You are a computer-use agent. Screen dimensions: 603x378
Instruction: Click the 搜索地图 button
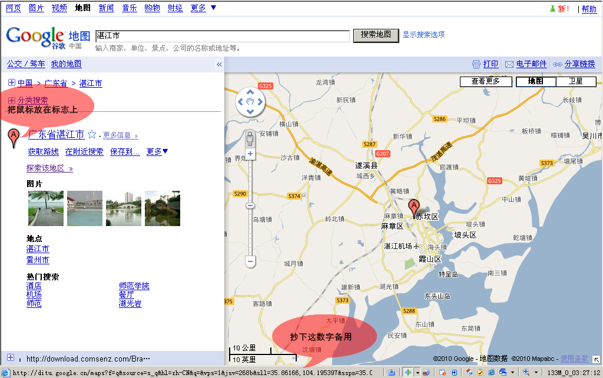(376, 35)
